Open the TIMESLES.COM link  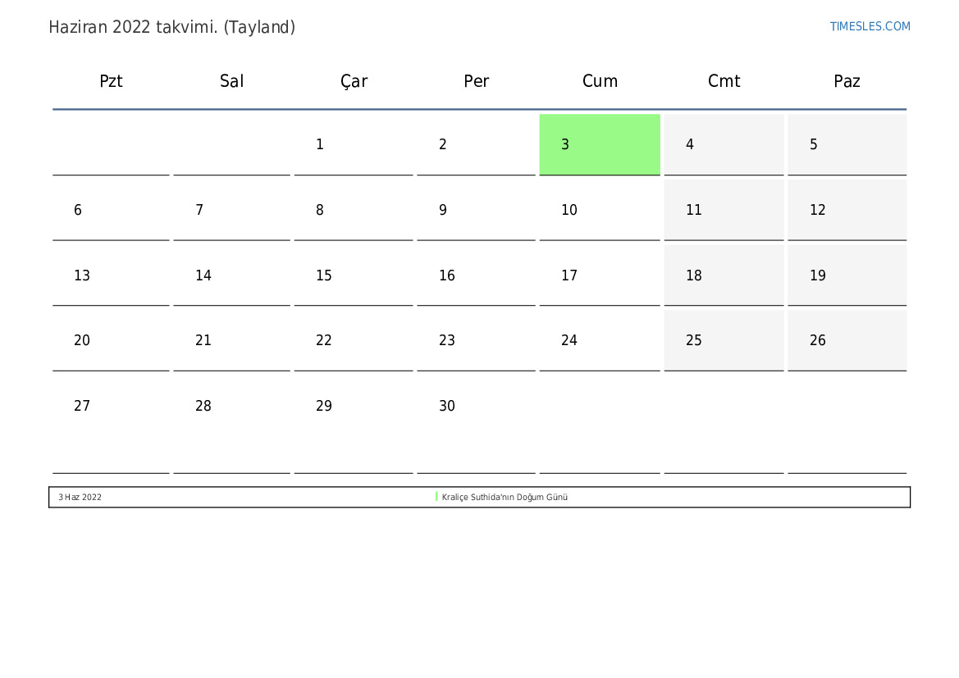[870, 26]
